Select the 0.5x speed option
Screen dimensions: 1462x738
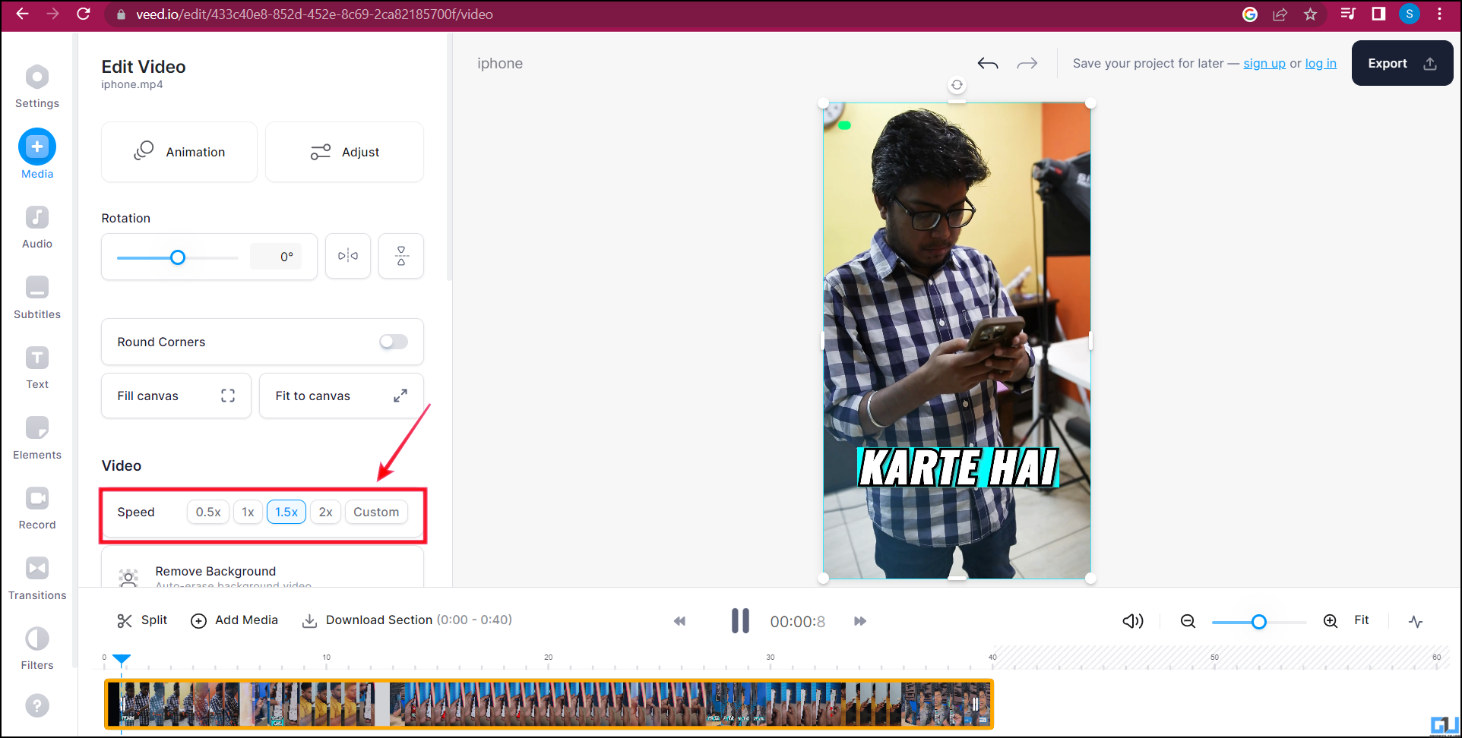(x=207, y=512)
